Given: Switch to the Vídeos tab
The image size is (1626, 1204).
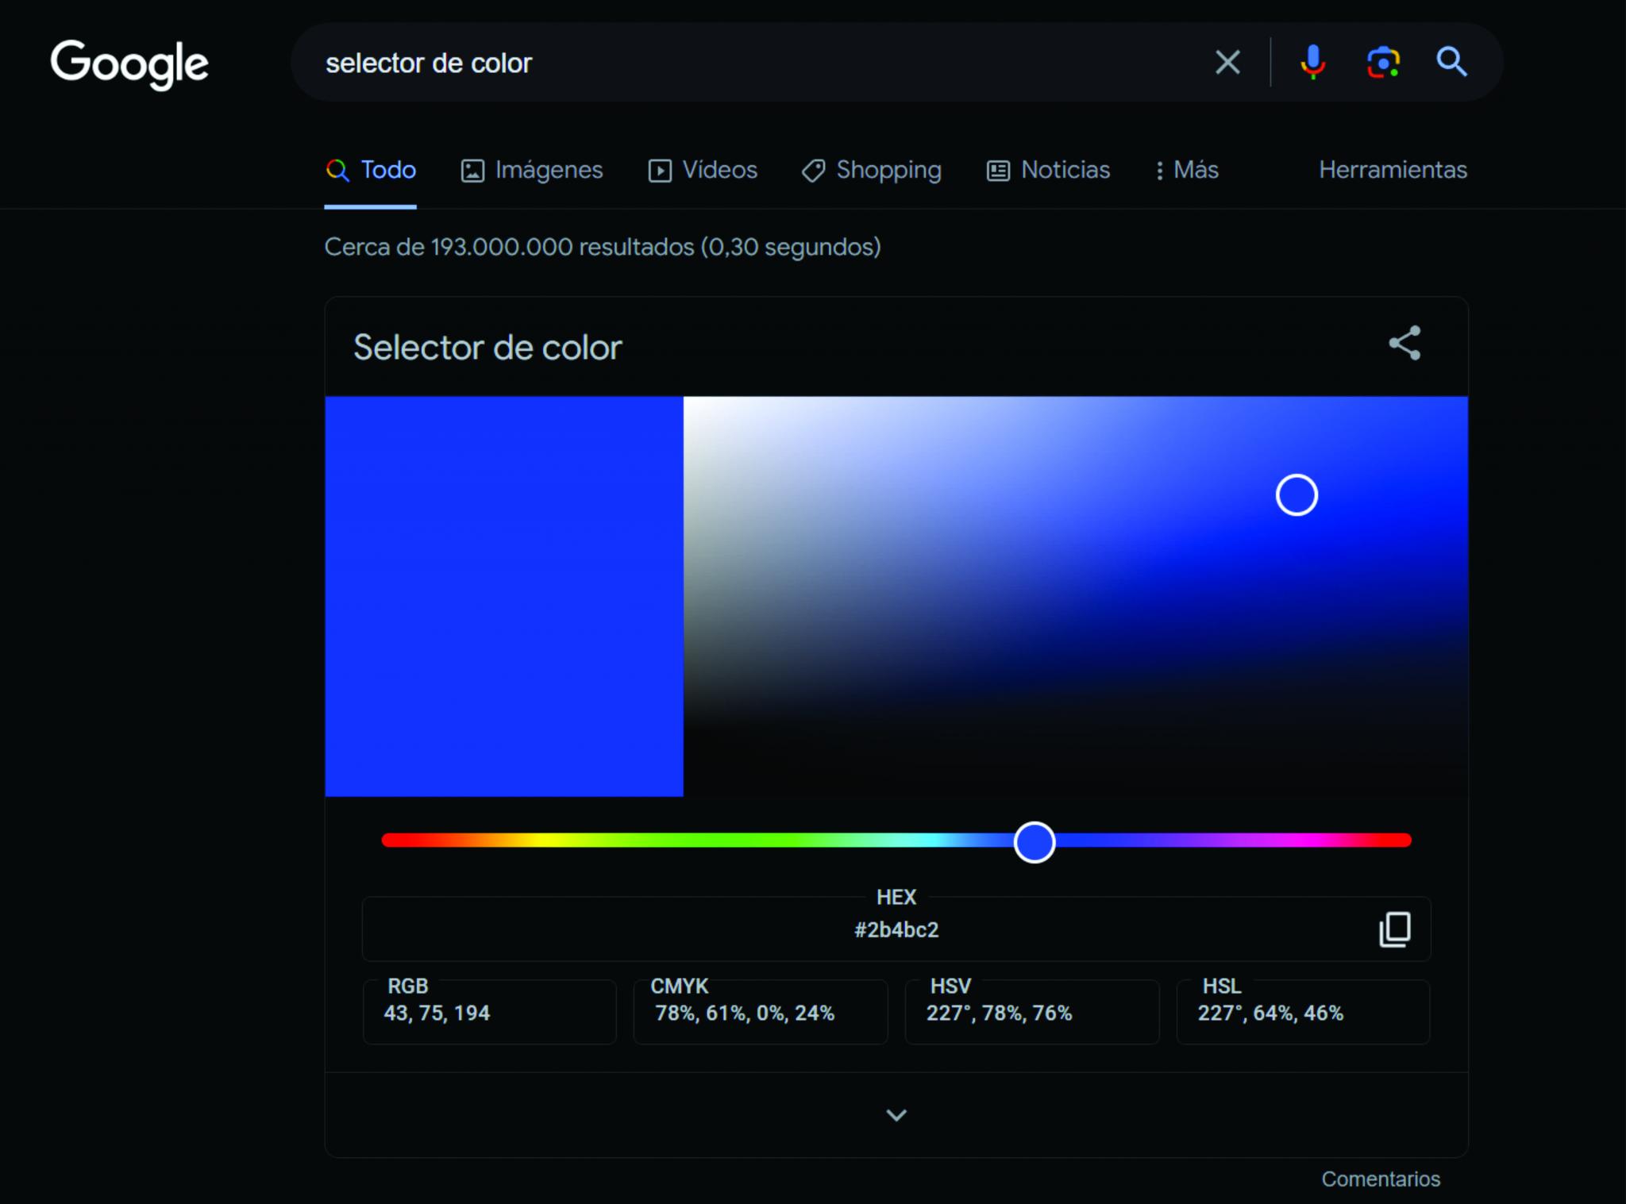Looking at the screenshot, I should (703, 170).
